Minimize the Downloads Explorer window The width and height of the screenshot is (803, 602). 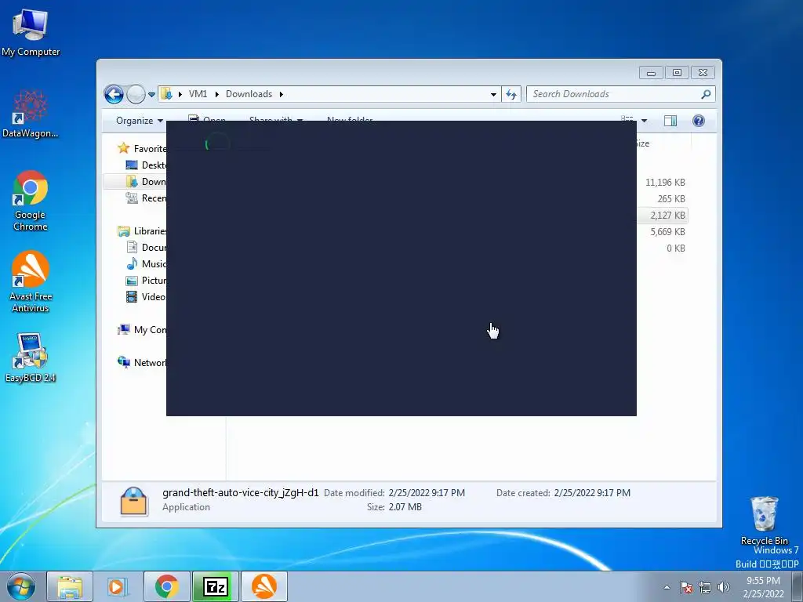coord(651,73)
